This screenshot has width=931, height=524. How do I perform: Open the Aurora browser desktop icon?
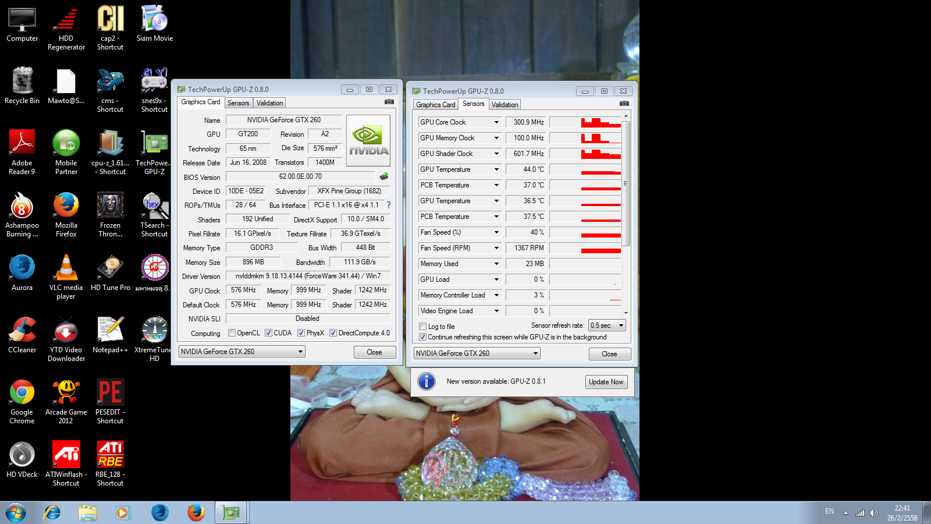(x=22, y=272)
